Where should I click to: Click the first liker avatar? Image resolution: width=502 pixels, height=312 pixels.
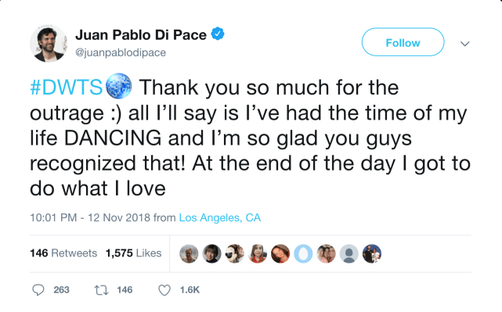[189, 254]
